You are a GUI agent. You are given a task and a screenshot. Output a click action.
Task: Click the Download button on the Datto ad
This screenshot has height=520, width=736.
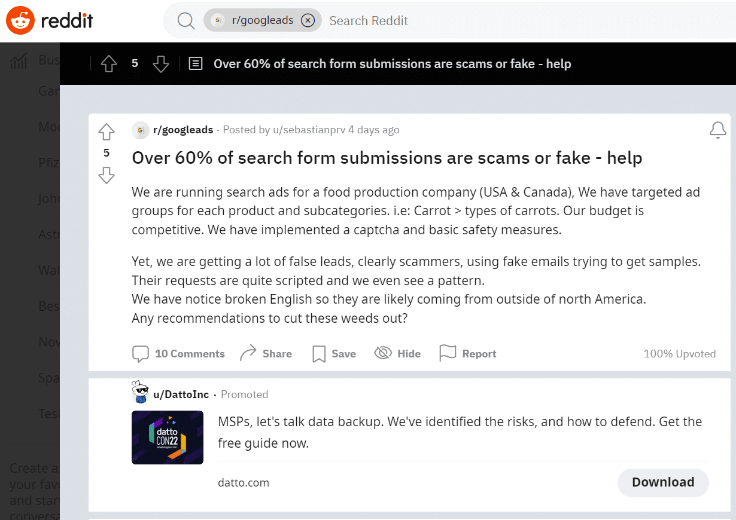[x=663, y=482]
